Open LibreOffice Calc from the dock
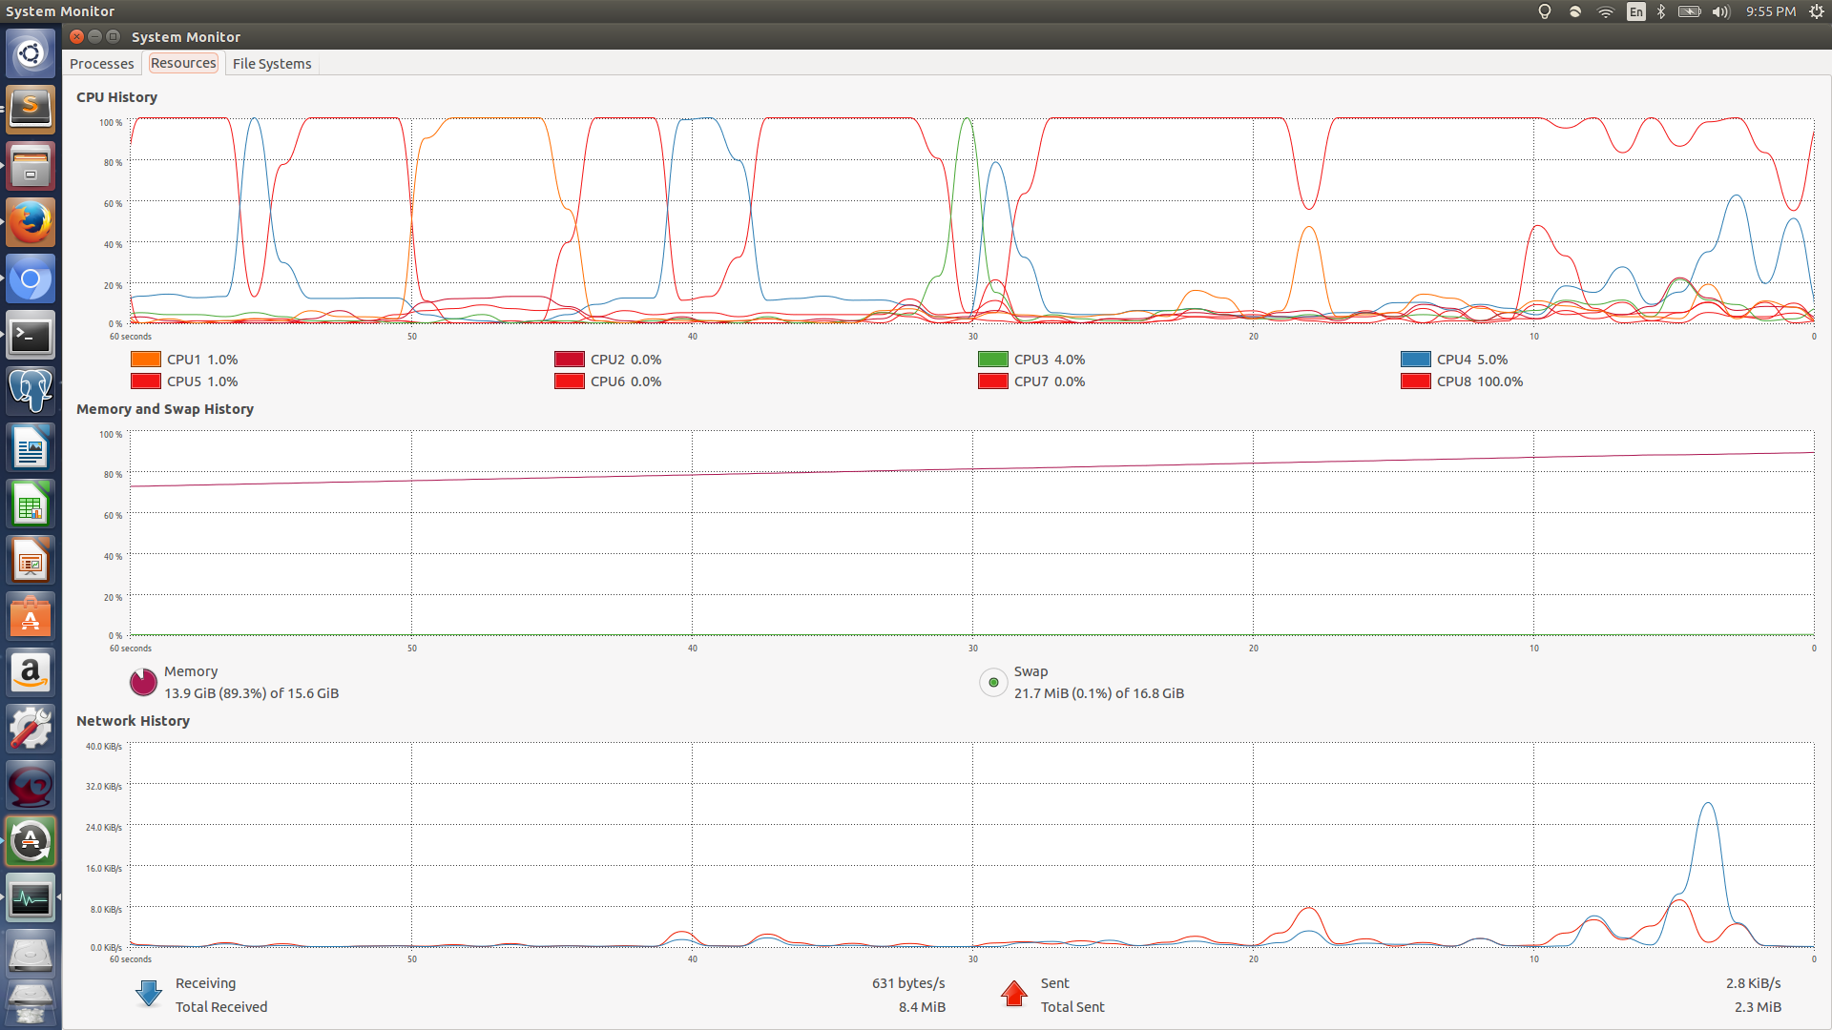The image size is (1832, 1030). 31,505
